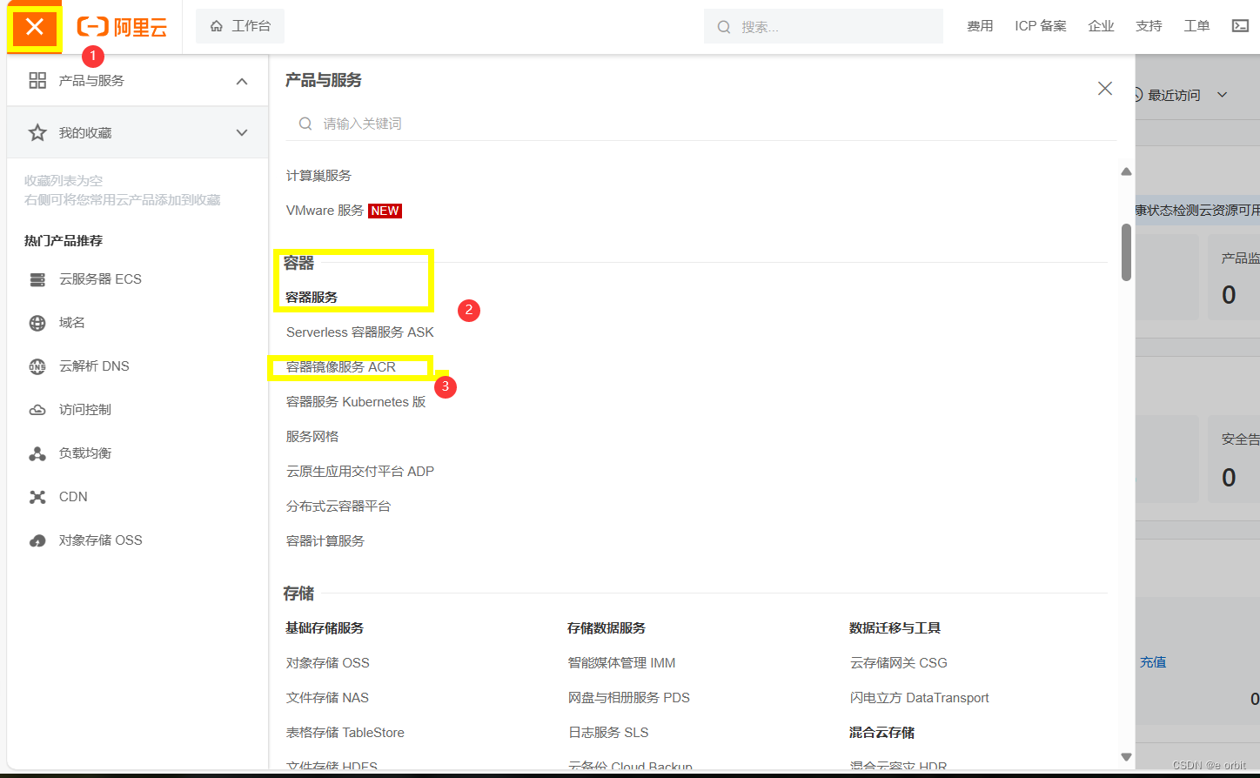1260x778 pixels.
Task: Click the 请输入关键词 search field
Action: tap(700, 124)
